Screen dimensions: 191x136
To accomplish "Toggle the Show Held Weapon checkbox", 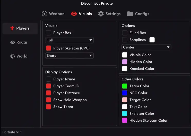I will click(x=48, y=100).
